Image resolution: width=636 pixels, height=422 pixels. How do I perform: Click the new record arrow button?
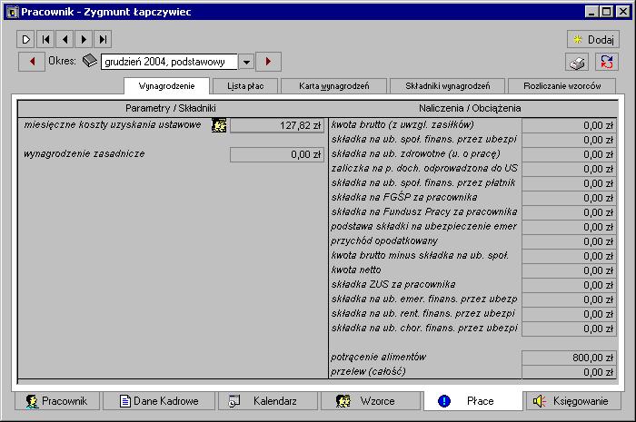(x=26, y=39)
